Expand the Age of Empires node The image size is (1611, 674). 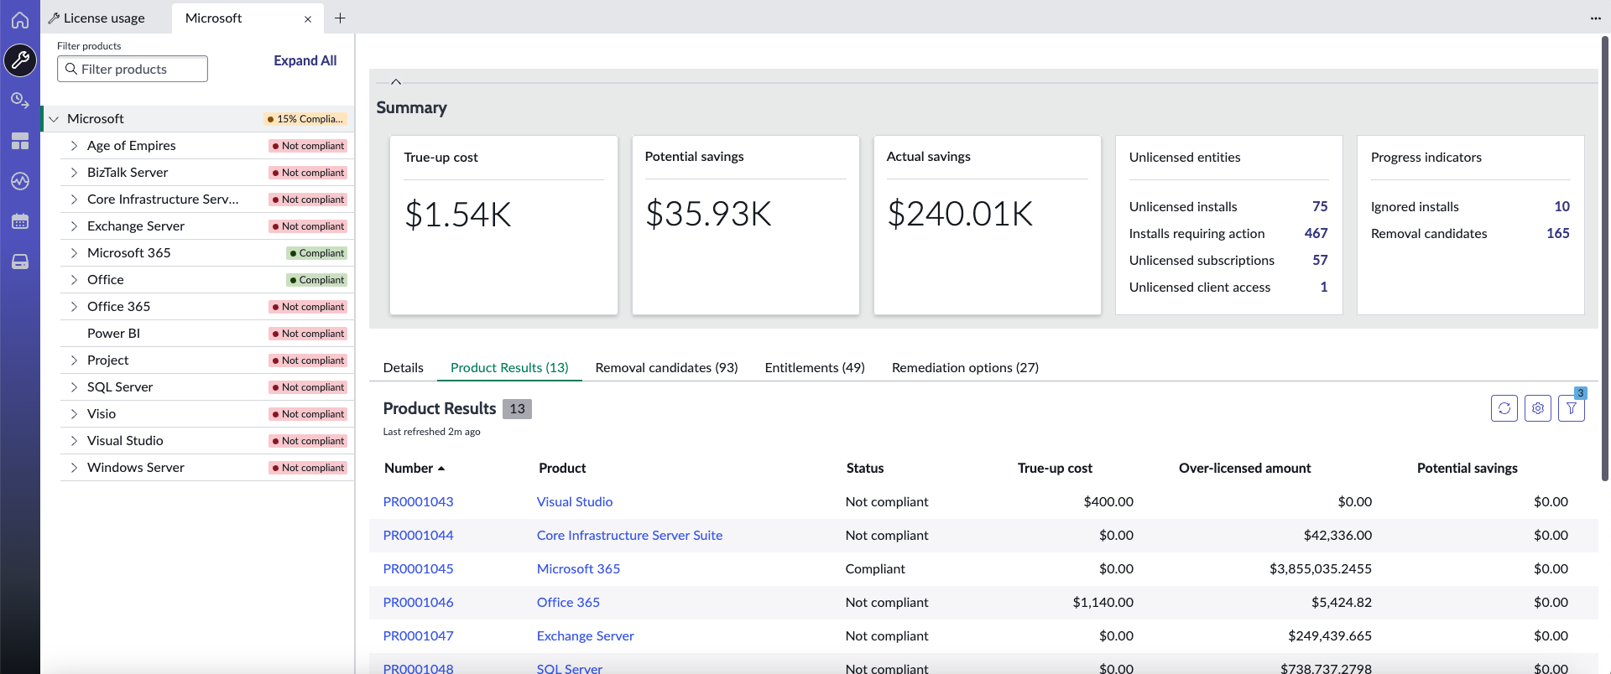coord(74,146)
